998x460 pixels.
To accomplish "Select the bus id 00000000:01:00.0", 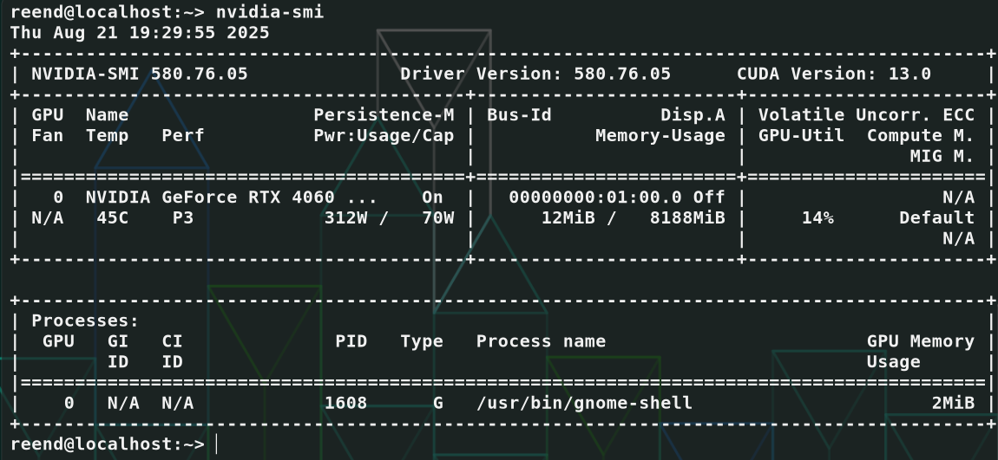I will [x=595, y=197].
